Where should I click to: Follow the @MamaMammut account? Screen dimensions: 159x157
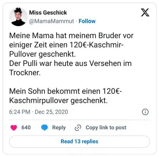coord(87,21)
